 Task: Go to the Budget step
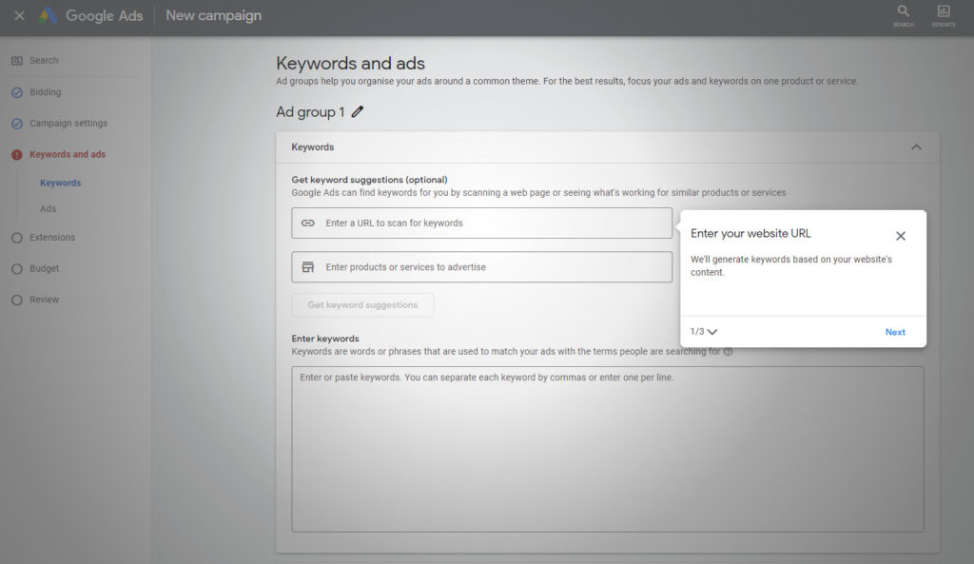(44, 268)
